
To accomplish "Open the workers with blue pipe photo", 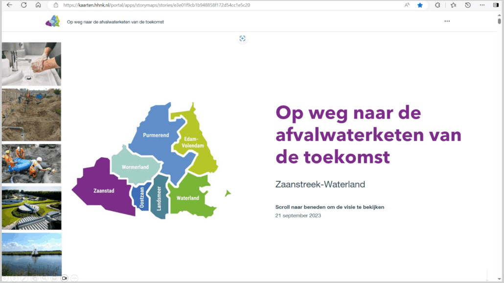I will point(31,164).
